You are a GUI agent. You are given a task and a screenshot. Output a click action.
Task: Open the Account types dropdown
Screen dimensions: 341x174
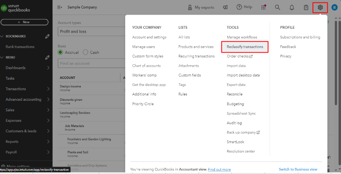point(91,32)
